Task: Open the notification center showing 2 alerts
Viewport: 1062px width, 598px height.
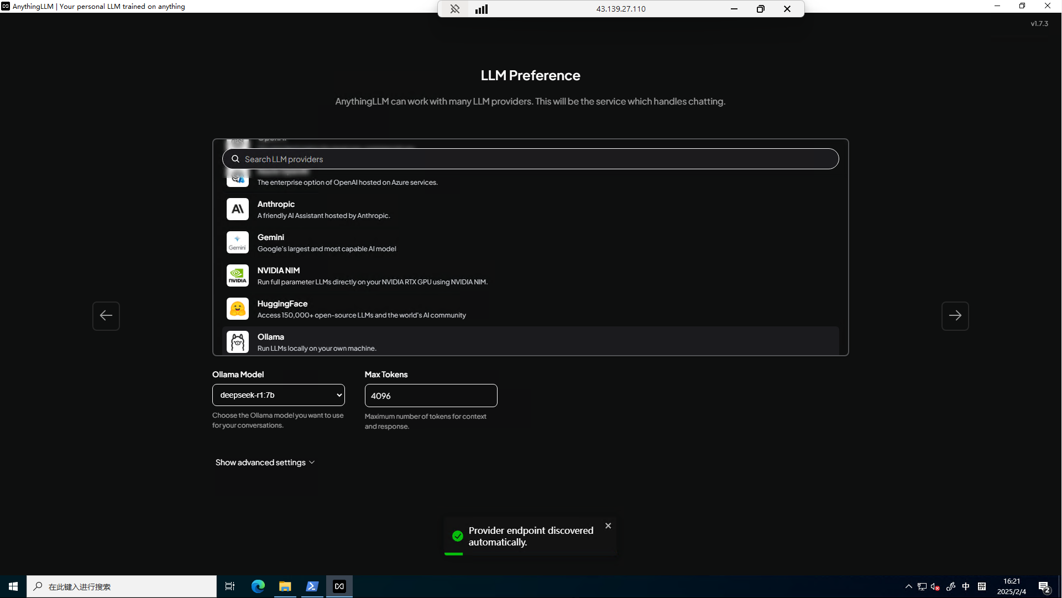Action: [x=1045, y=586]
